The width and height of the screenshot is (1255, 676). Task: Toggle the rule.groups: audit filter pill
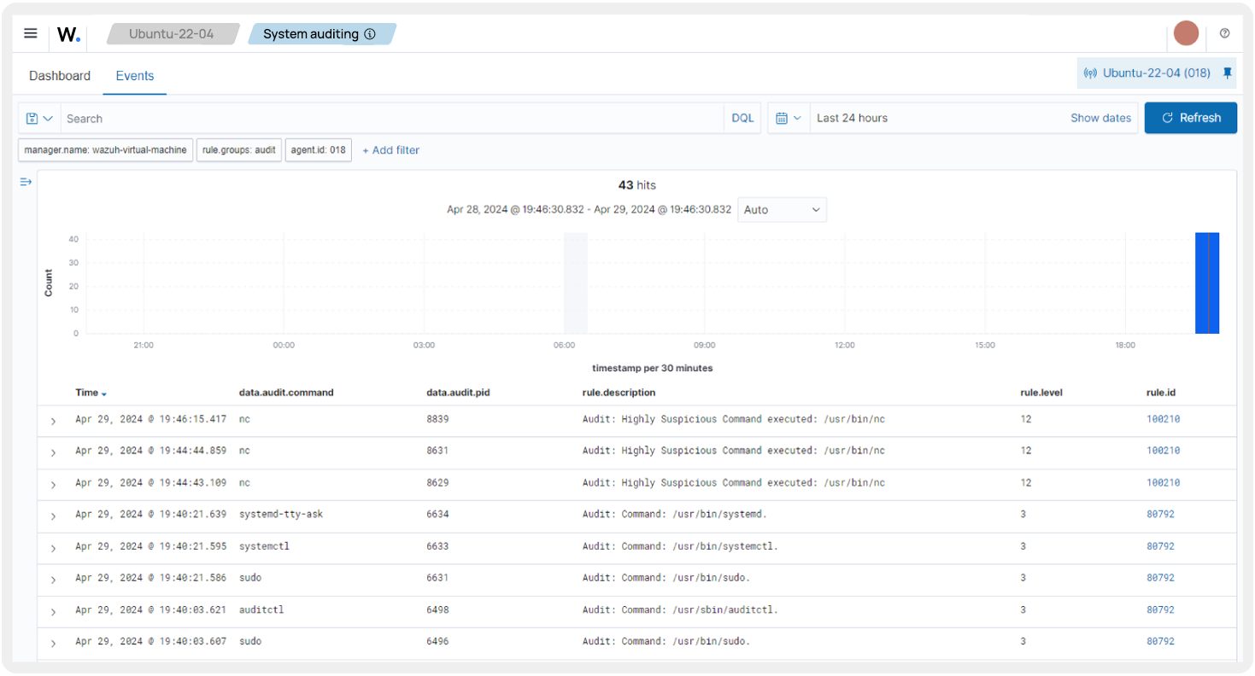click(x=239, y=149)
